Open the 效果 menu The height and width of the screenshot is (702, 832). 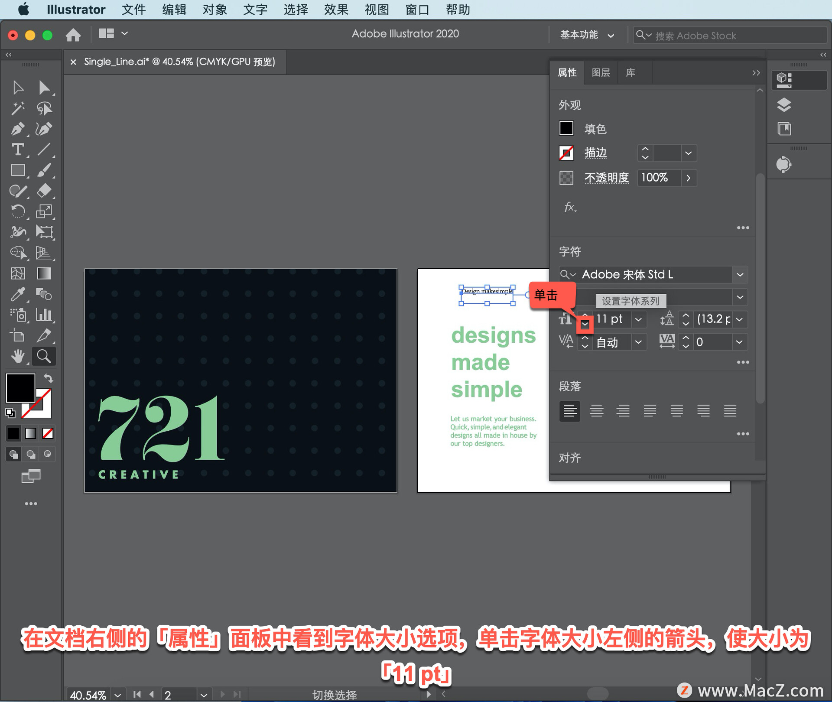[336, 9]
